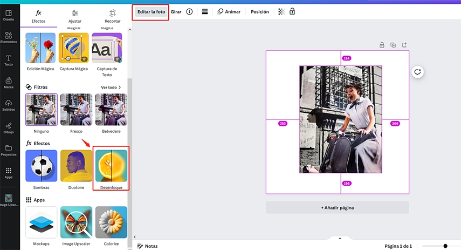Click the Página 1 de 1 indicator
This screenshot has height=250, width=461.
pos(398,246)
